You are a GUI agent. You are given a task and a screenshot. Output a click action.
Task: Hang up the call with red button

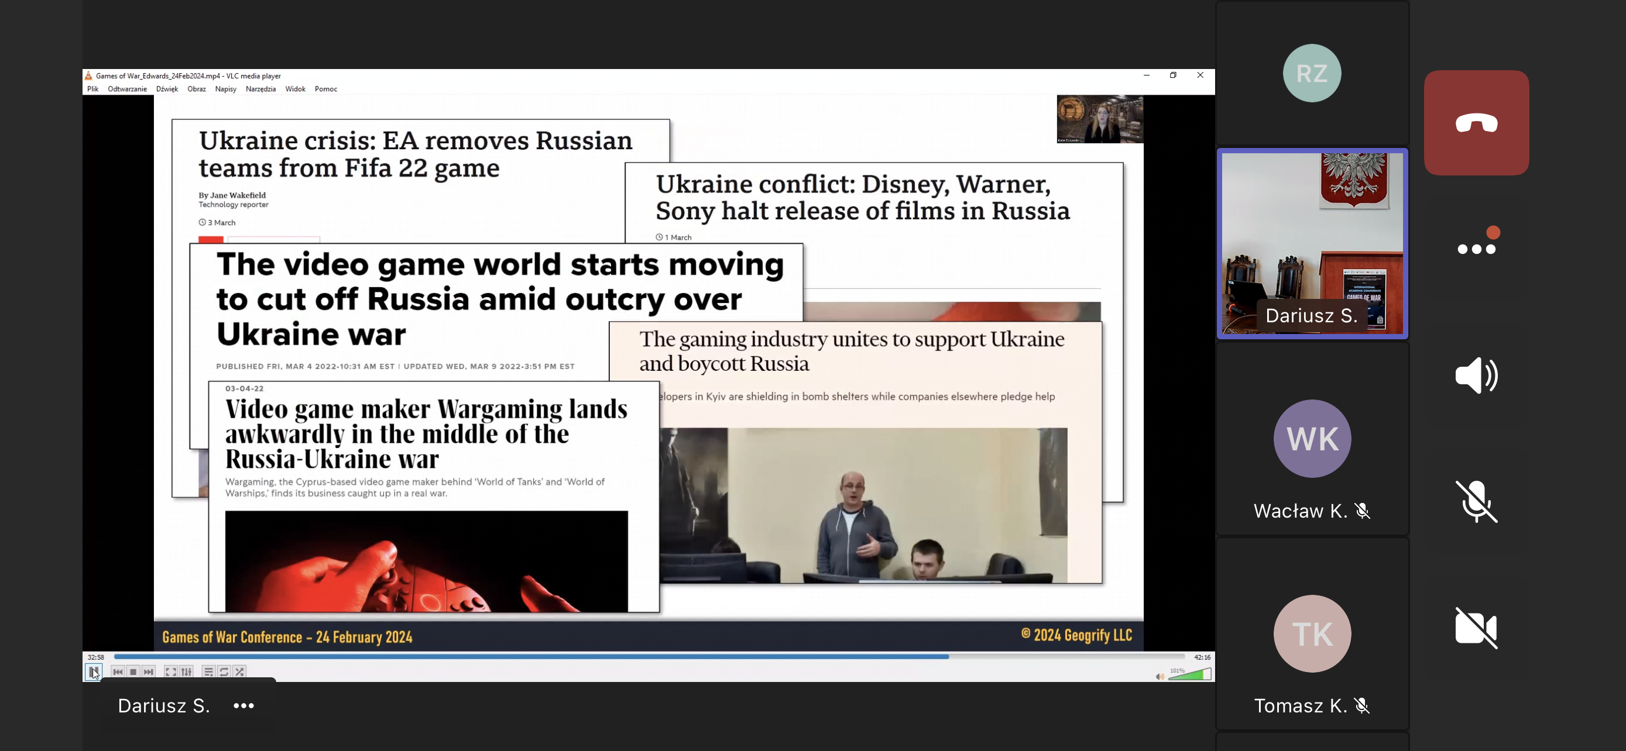click(1476, 123)
